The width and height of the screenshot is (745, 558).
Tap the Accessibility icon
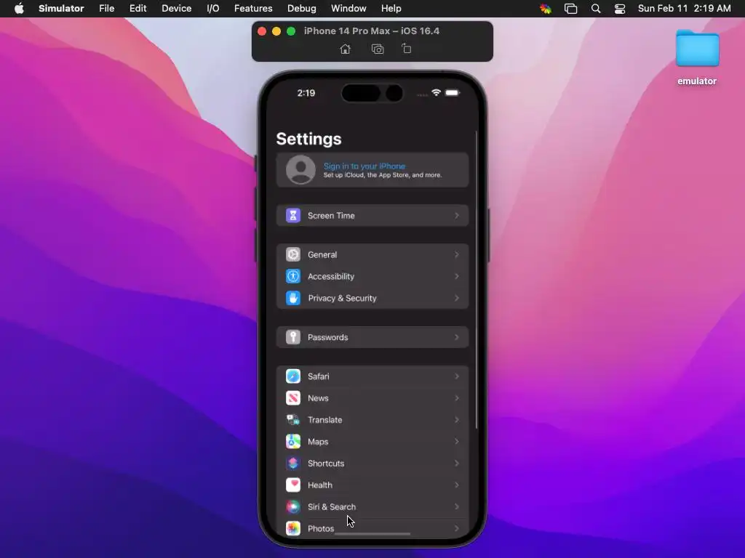tap(293, 276)
